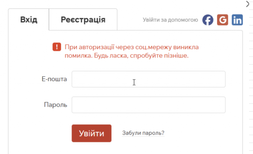Screen dimensions: 253x154
Task: Click the chevron arrow at top right
Action: [247, 4]
